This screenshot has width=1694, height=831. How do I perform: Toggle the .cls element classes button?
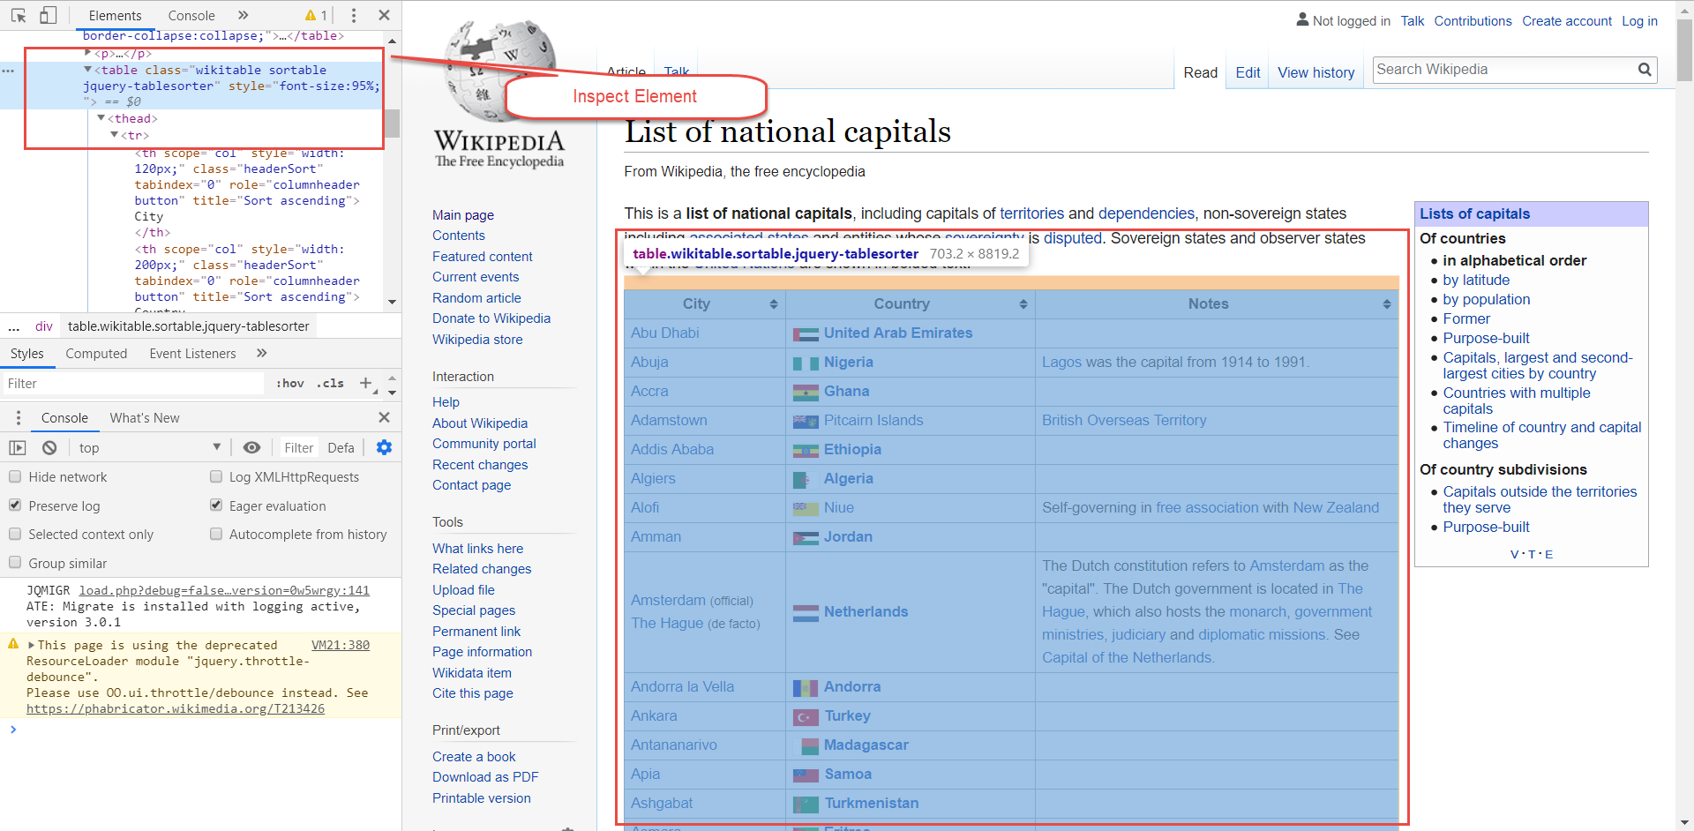pos(331,383)
